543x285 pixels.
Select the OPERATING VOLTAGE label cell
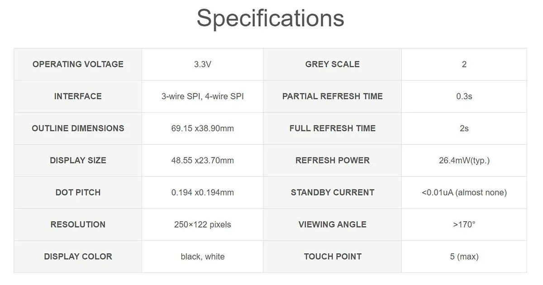(x=78, y=64)
